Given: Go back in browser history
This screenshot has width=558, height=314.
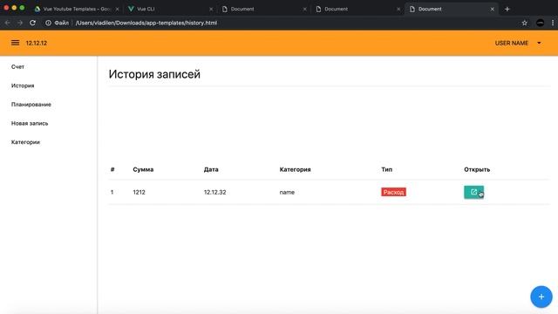Looking at the screenshot, I should click(x=8, y=23).
